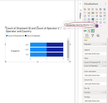
Task: Click Count of Operator legend marker
Action: coord(26,36)
